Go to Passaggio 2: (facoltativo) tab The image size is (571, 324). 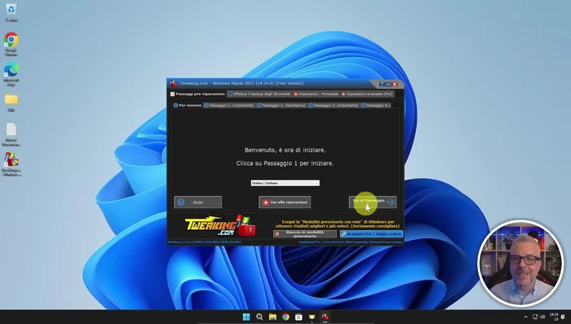281,105
